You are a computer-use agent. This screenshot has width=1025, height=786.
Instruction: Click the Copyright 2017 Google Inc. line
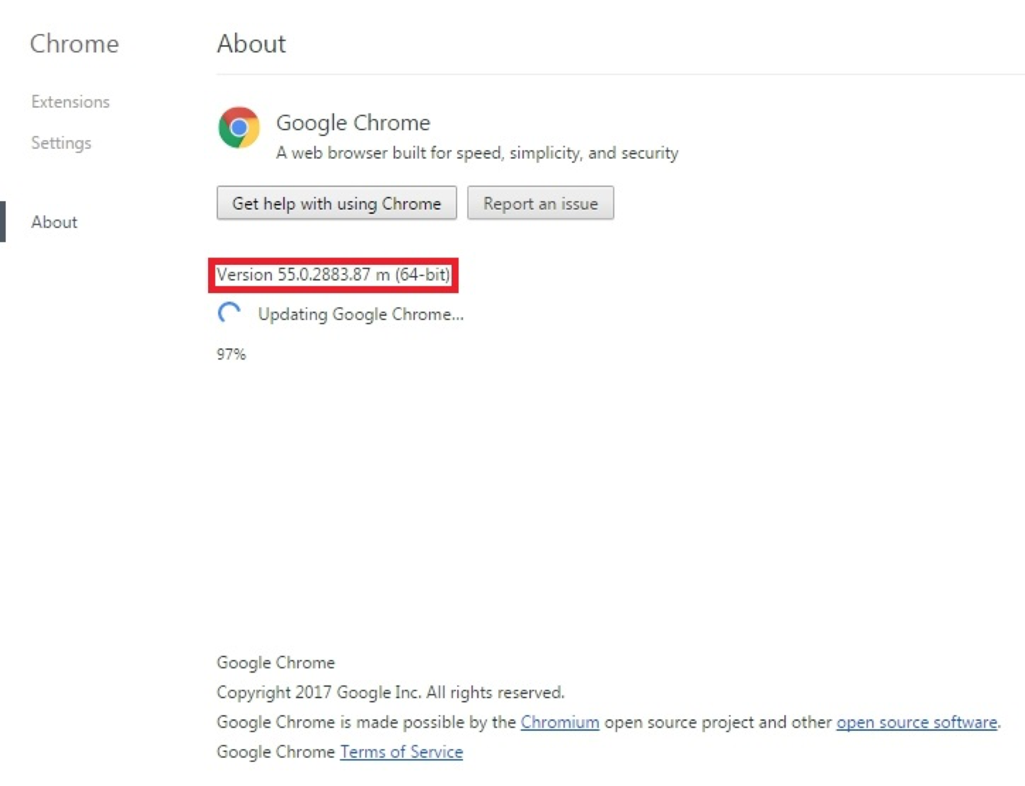coord(390,692)
